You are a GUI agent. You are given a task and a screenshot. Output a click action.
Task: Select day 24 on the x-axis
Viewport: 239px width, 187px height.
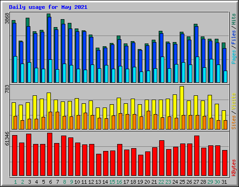tap(175, 182)
